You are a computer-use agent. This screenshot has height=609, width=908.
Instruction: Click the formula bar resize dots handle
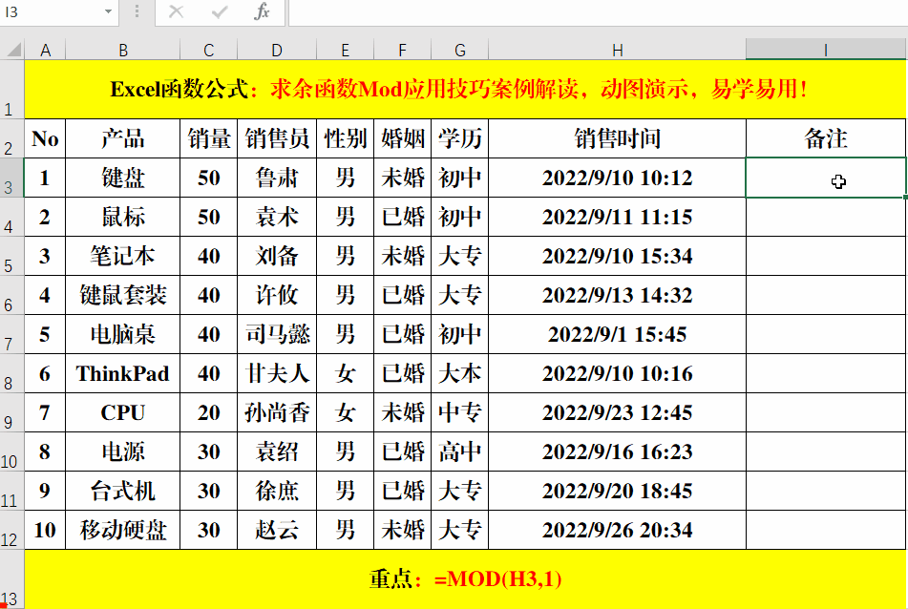pyautogui.click(x=137, y=11)
